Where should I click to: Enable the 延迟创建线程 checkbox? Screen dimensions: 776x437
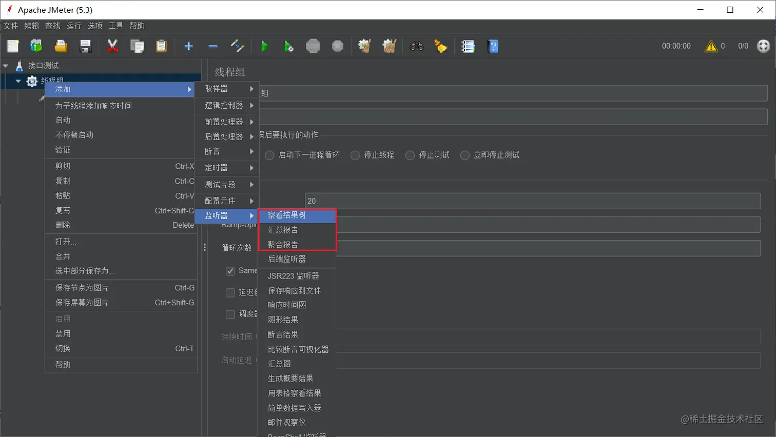coord(230,292)
